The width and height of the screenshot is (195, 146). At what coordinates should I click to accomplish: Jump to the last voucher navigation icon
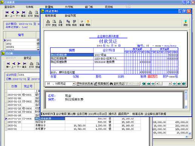point(184,84)
